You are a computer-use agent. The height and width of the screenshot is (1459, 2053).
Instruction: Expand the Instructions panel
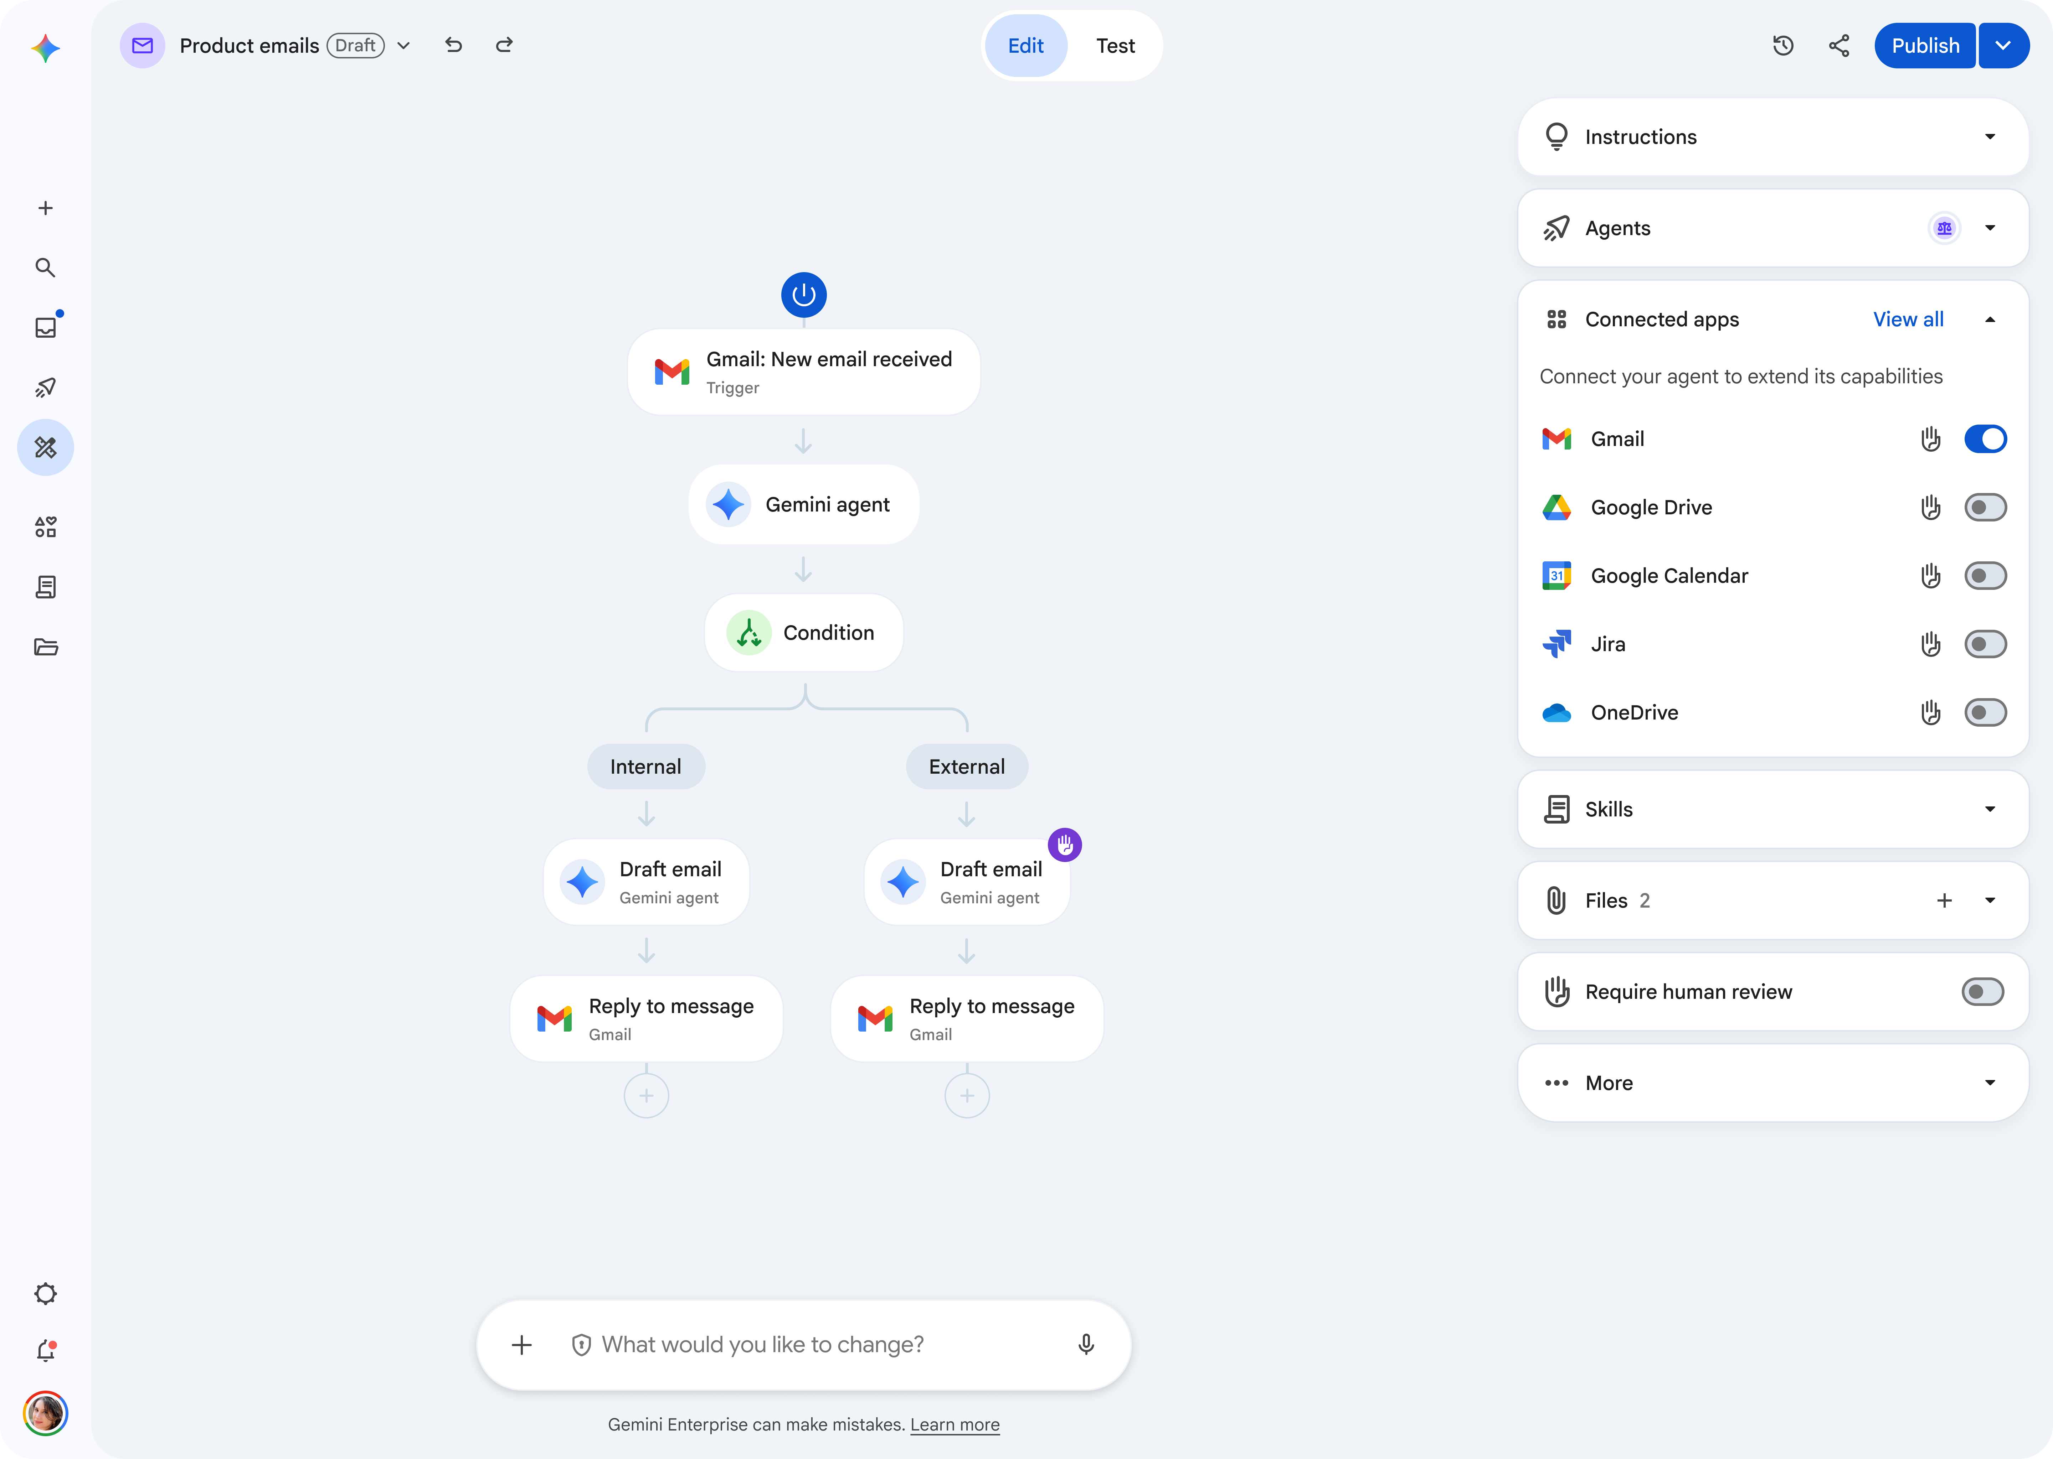[1990, 136]
